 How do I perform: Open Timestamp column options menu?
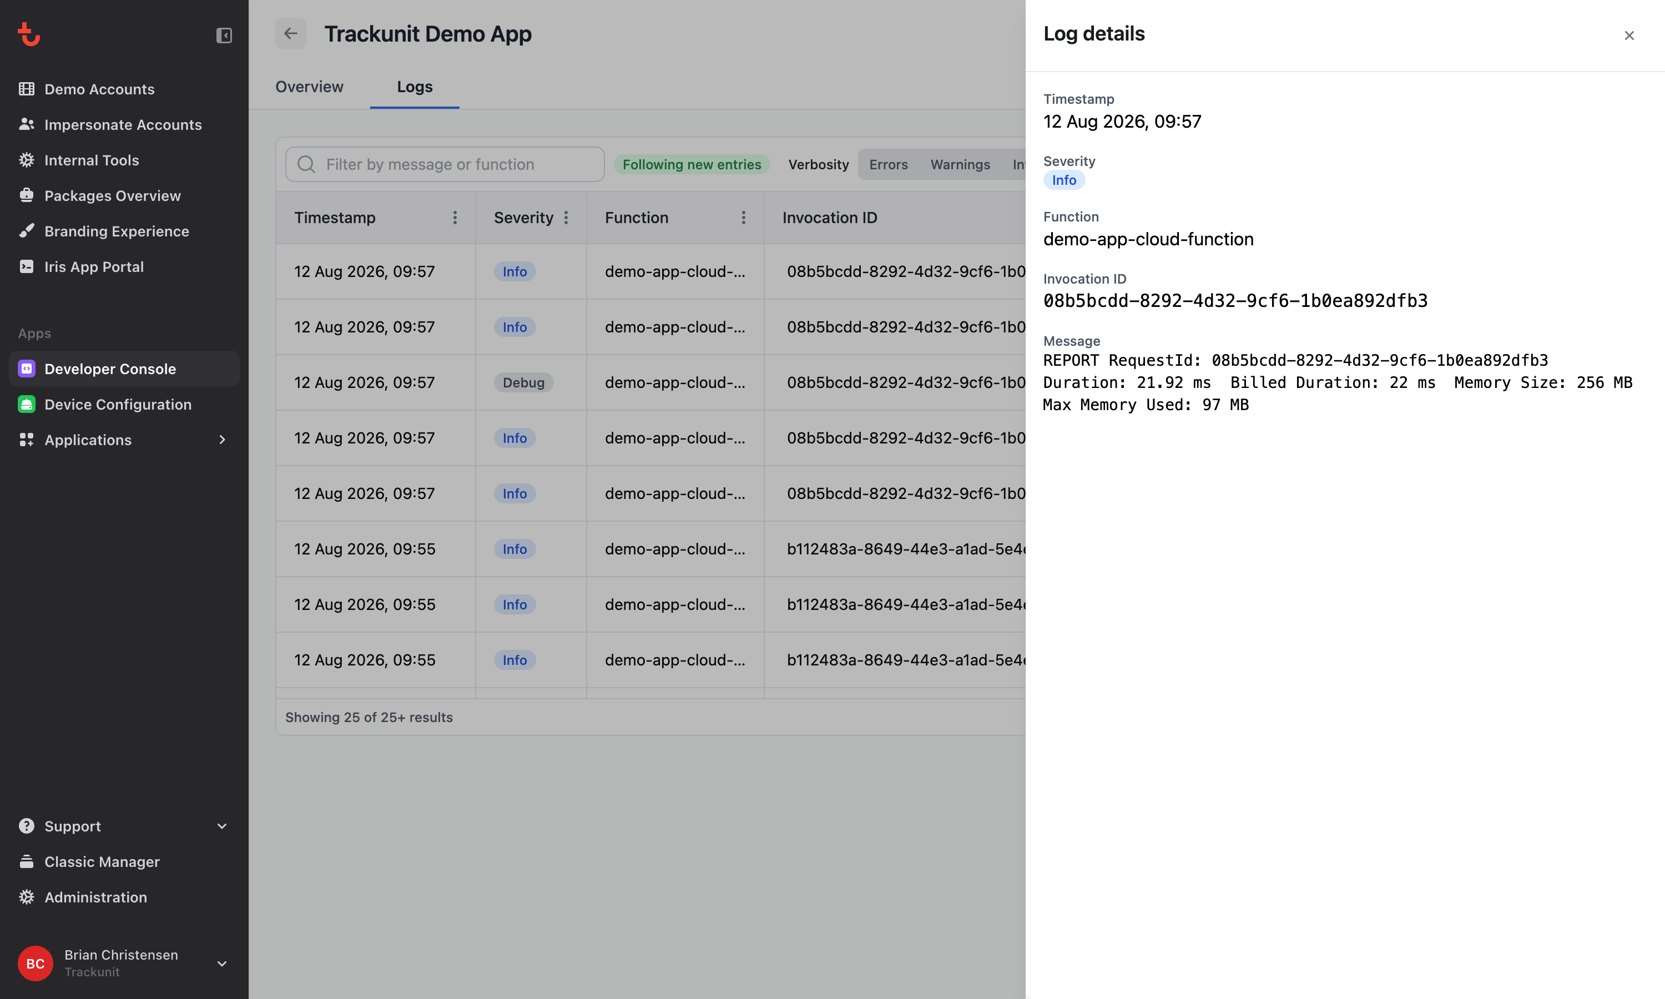tap(455, 218)
